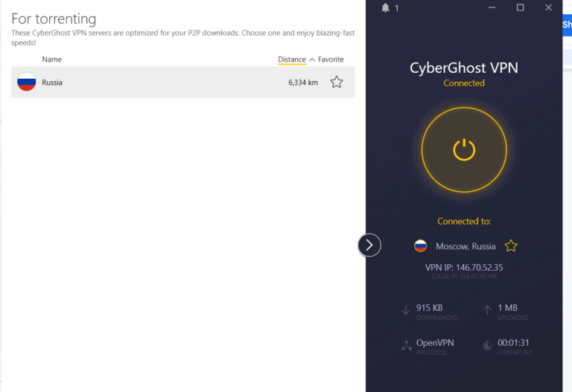Image resolution: width=572 pixels, height=392 pixels.
Task: Sort servers by Name column
Action: click(51, 60)
